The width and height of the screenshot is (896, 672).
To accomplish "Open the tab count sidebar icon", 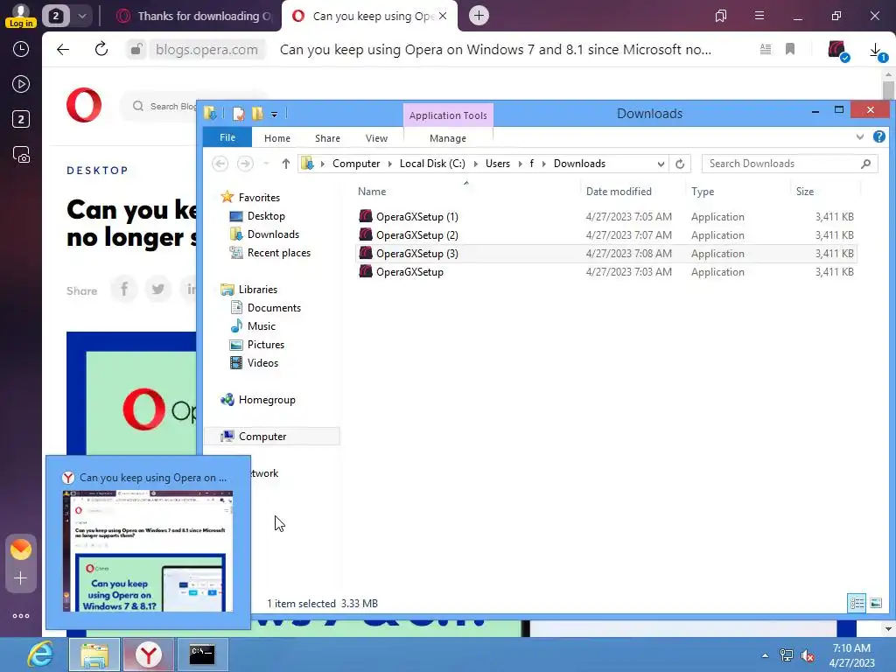I will pos(21,119).
